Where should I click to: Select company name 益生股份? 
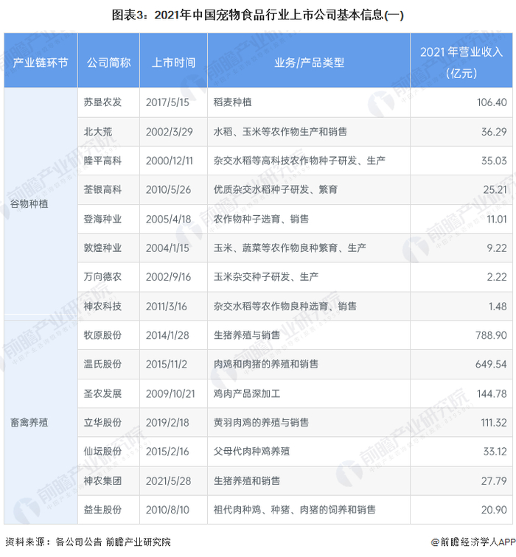click(102, 510)
